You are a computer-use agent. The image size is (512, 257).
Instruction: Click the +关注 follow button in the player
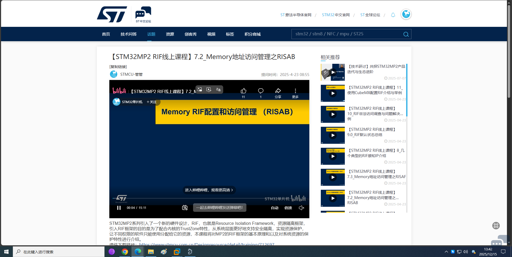[151, 102]
